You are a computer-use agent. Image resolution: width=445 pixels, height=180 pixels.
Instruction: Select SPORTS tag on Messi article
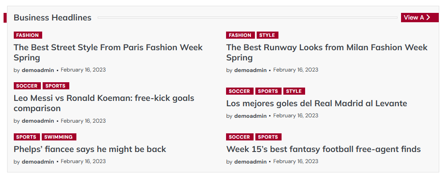tap(56, 86)
